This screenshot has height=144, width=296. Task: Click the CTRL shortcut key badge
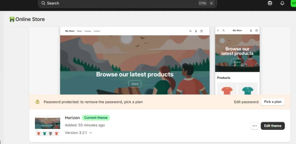coord(203,3)
